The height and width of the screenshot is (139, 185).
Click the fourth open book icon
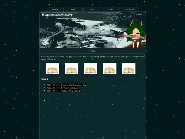tap(110, 68)
